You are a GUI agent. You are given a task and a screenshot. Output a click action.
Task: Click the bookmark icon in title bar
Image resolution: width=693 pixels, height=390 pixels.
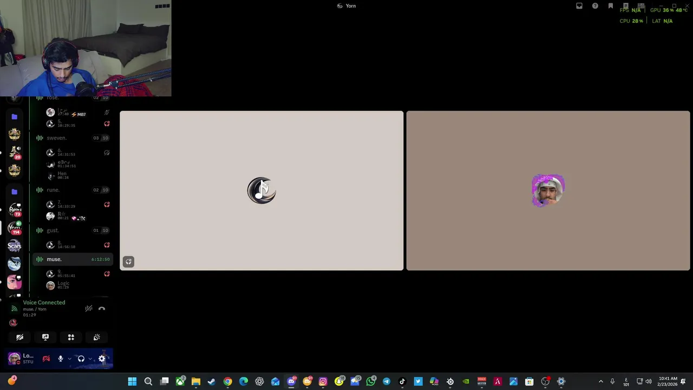click(x=611, y=6)
